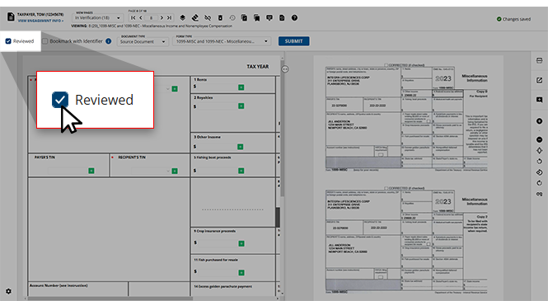Click the green icon in Fishing boat proceeds field
548x301 pixels.
(x=241, y=171)
